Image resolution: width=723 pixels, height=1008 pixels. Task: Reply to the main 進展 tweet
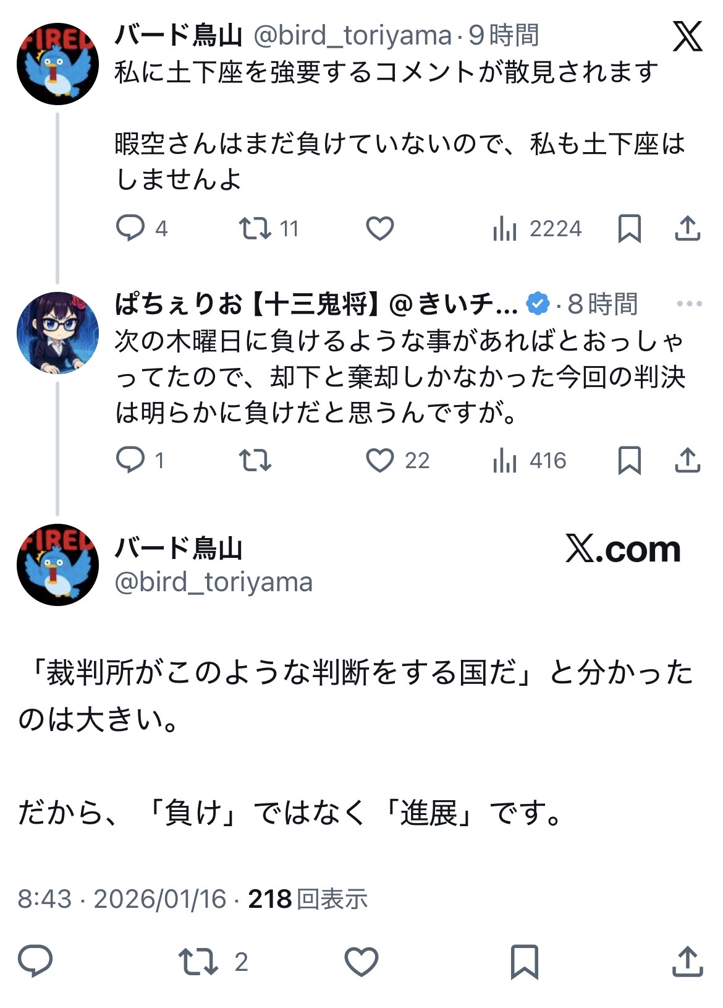pos(35,961)
